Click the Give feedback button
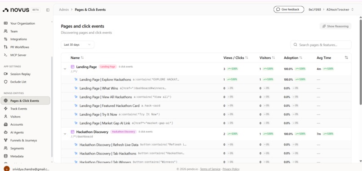 pos(289,9)
